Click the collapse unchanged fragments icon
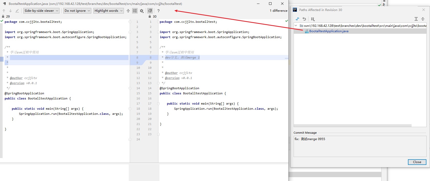This screenshot has width=430, height=181. [x=128, y=11]
